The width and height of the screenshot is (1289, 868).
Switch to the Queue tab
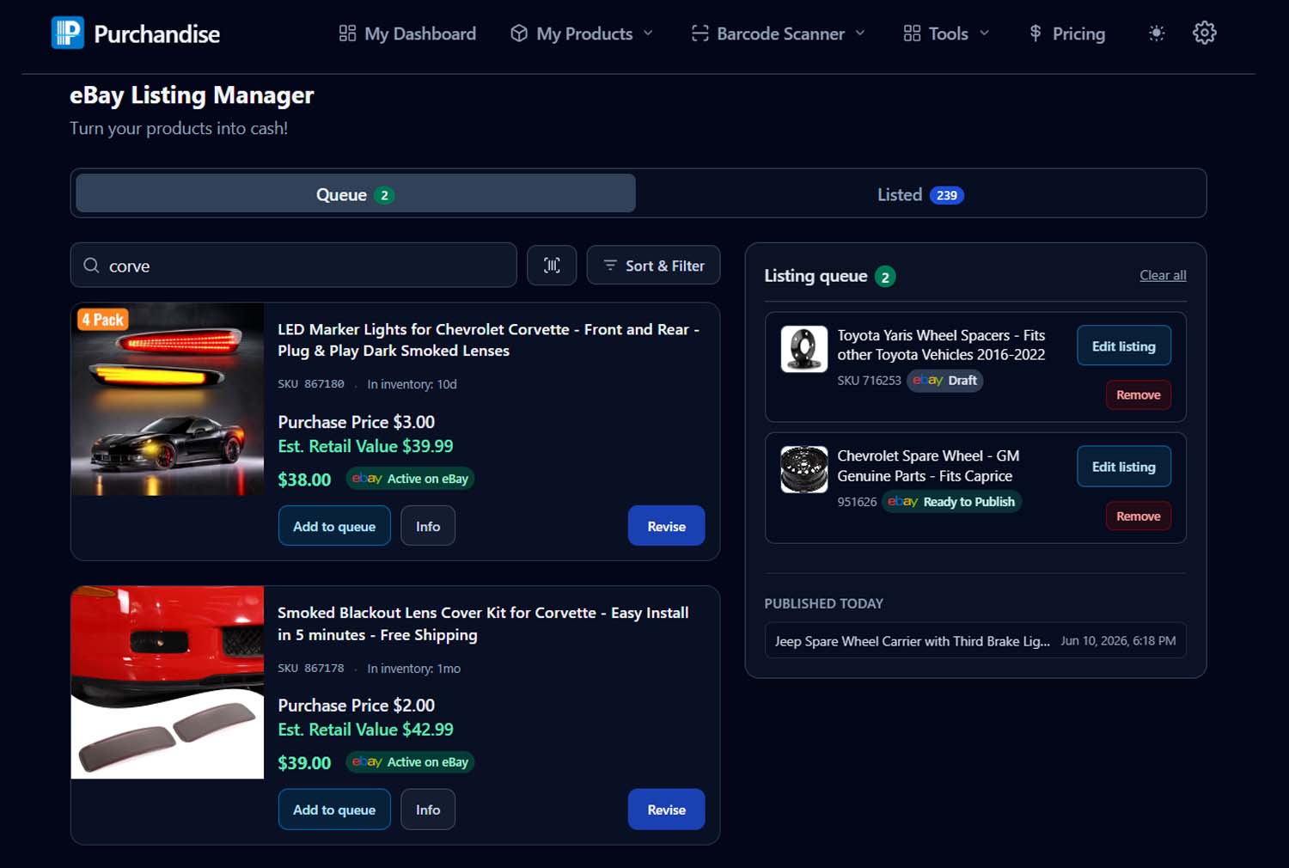point(356,194)
